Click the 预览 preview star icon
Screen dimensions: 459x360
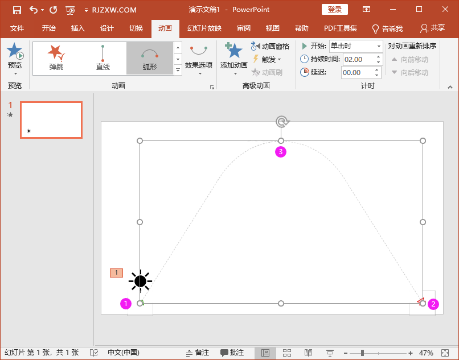click(x=15, y=52)
